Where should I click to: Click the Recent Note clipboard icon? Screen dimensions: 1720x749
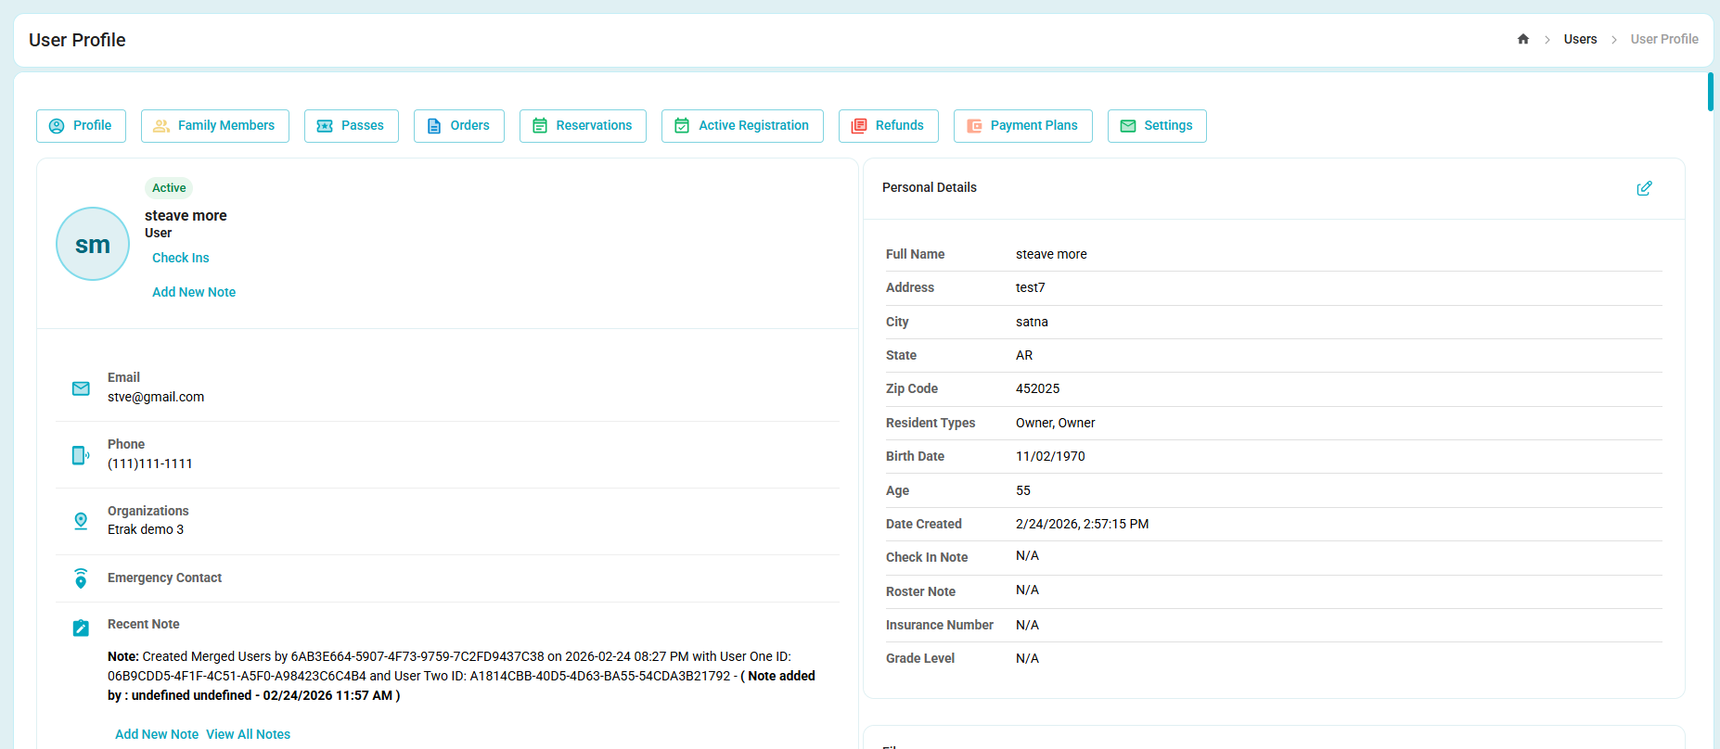81,628
